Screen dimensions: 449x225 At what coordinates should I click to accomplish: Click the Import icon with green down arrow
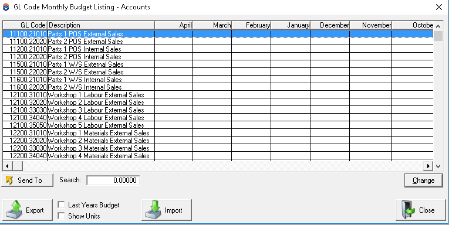click(x=153, y=210)
